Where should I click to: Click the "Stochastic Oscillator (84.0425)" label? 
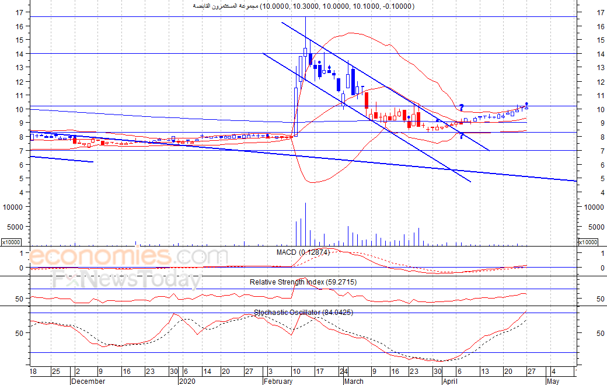pyautogui.click(x=303, y=312)
